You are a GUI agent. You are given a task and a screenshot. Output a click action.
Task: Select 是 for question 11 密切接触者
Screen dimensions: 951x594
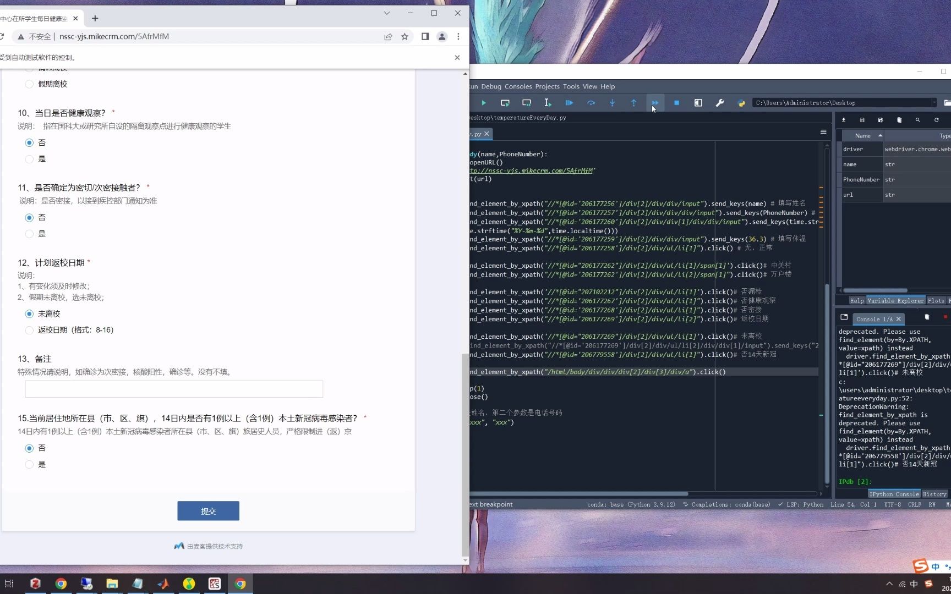click(29, 234)
